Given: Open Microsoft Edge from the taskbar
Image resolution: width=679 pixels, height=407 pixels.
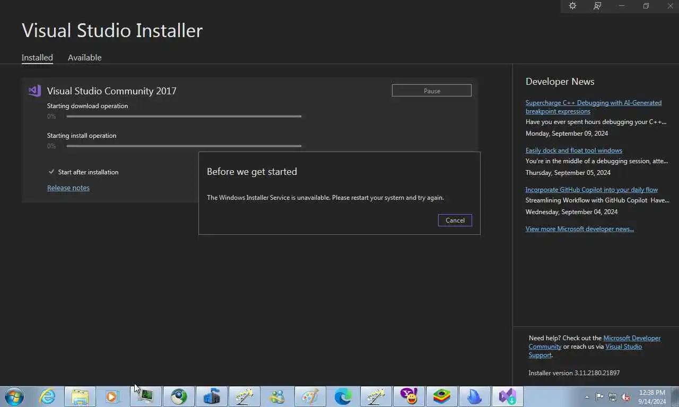Looking at the screenshot, I should [x=343, y=396].
